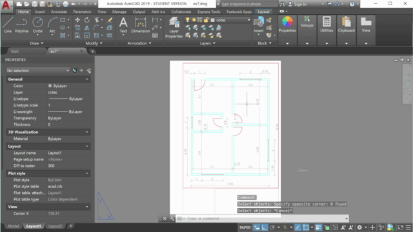
Task: Open the Start file tab
Action: 15,52
